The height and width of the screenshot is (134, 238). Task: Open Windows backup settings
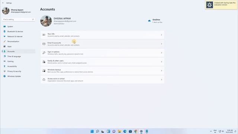click(x=102, y=71)
